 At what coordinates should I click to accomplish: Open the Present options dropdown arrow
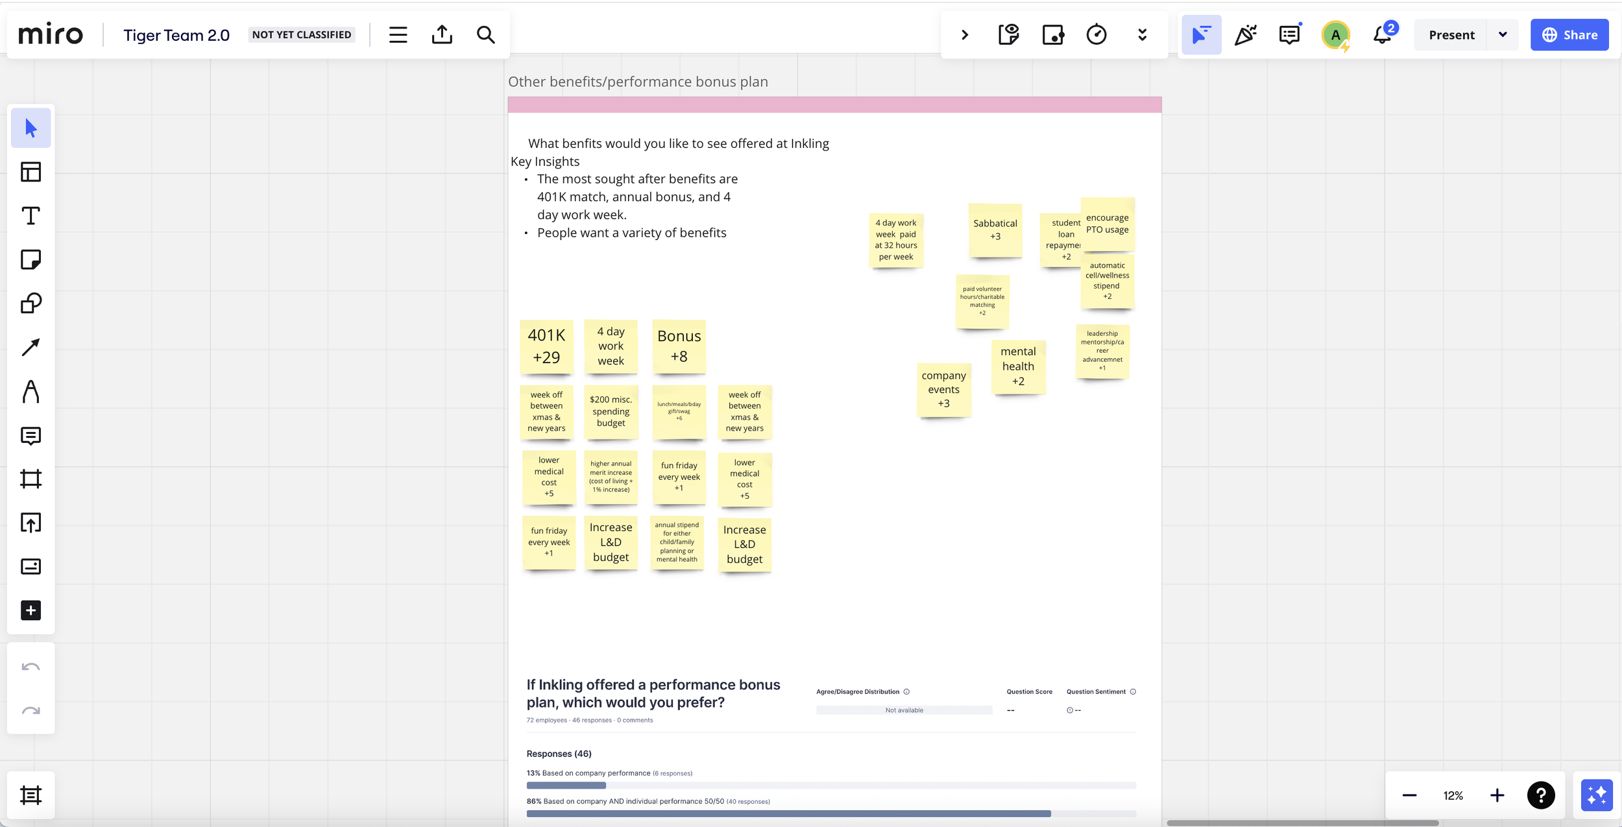(x=1503, y=34)
